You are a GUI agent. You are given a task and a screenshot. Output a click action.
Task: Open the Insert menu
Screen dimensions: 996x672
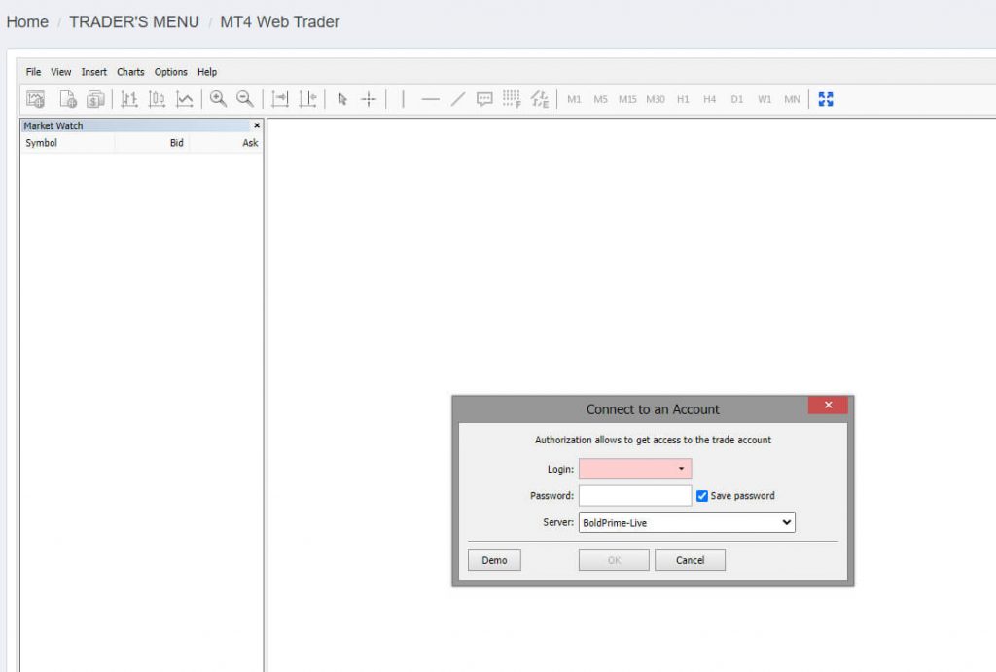point(94,72)
